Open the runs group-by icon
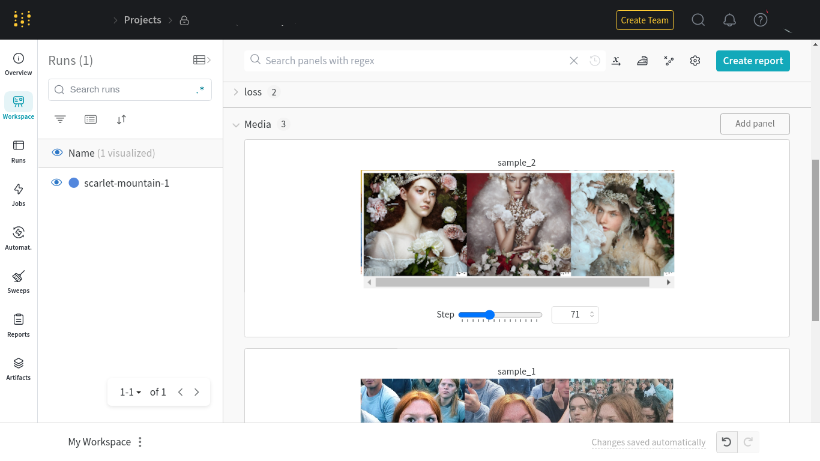Image resolution: width=820 pixels, height=461 pixels. click(x=91, y=119)
